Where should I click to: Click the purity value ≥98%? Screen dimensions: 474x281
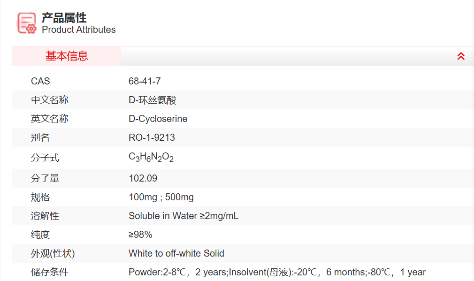pyautogui.click(x=140, y=235)
